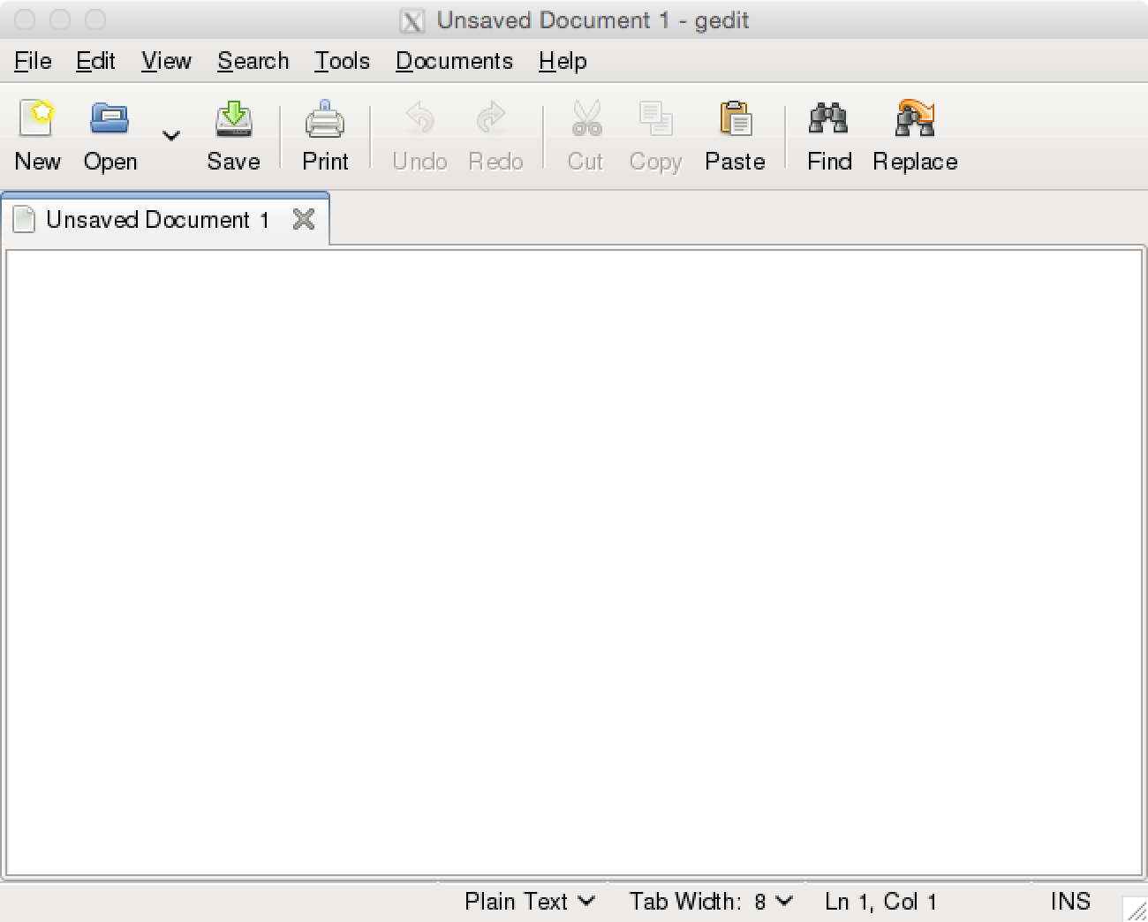Open the Tab Width dropdown
Viewport: 1148px width, 922px height.
(711, 902)
